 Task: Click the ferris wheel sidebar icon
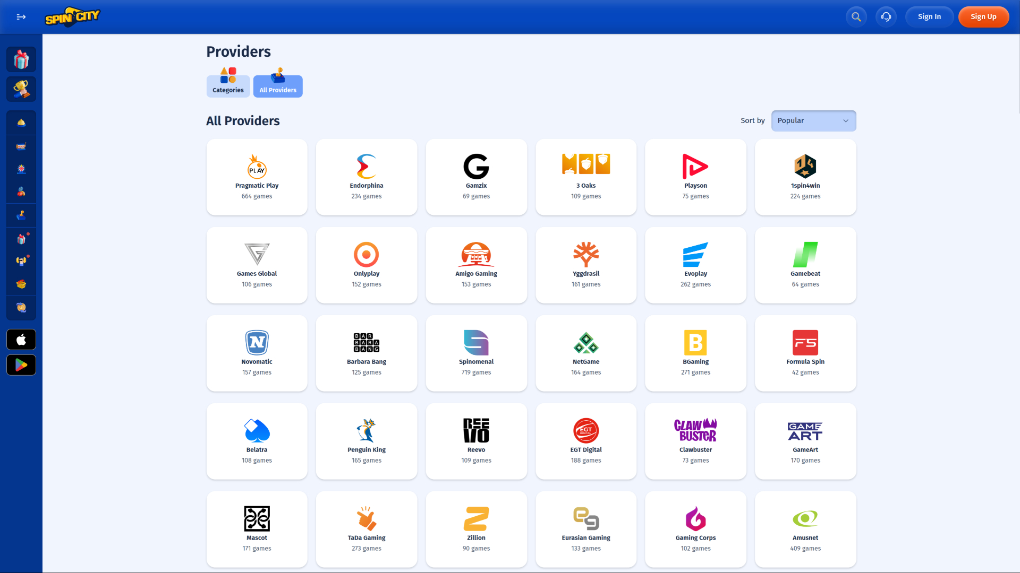tap(21, 169)
